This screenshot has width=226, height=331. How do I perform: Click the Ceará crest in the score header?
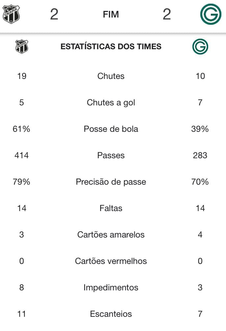point(11,14)
